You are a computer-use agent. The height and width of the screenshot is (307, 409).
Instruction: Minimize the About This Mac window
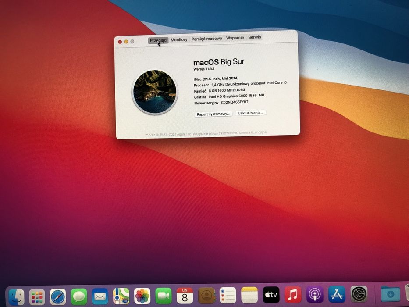[126, 42]
